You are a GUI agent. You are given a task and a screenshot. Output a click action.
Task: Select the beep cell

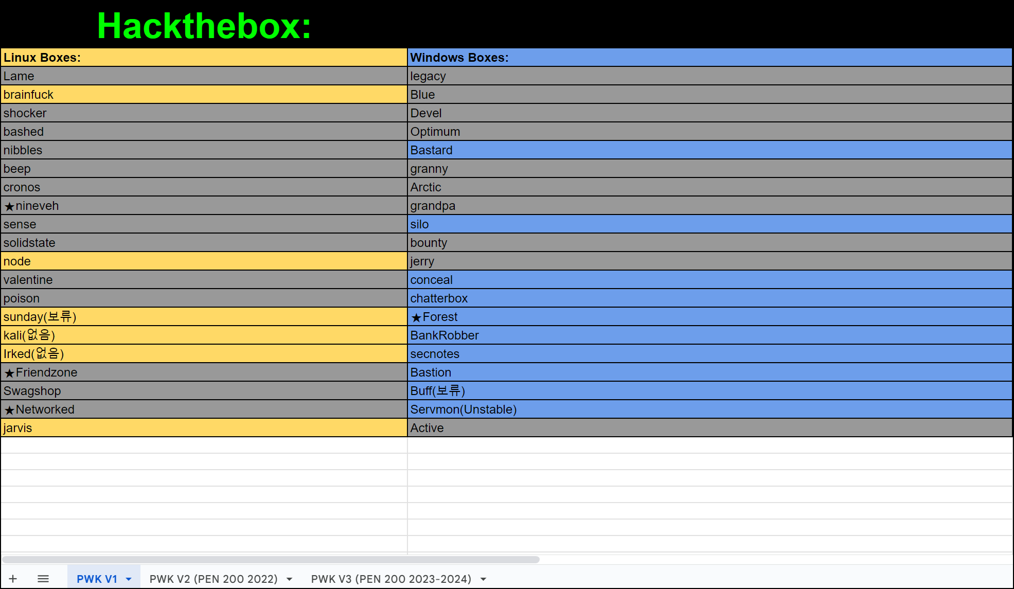(204, 169)
